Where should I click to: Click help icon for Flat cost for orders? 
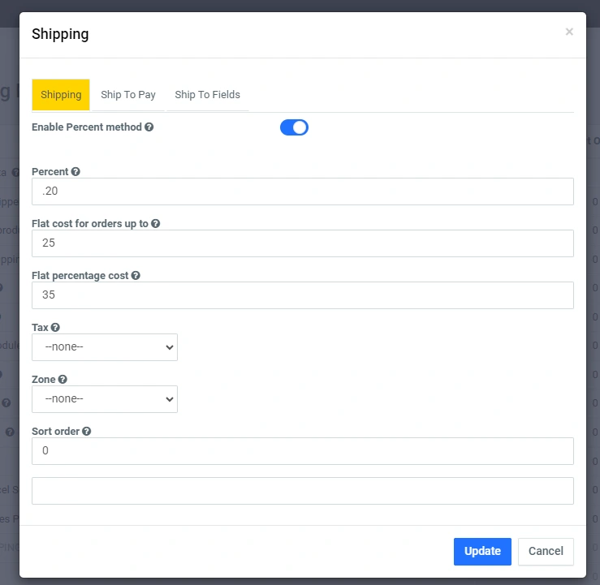tap(155, 223)
